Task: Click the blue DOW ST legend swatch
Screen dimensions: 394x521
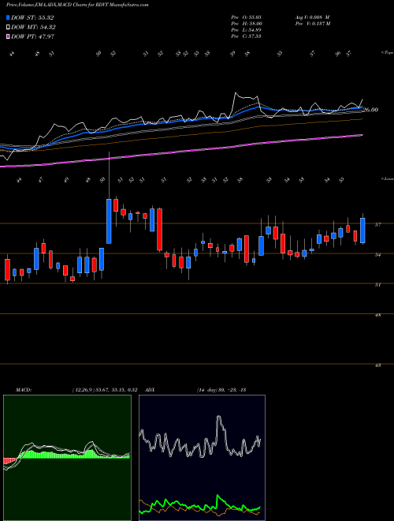Action: click(x=9, y=17)
